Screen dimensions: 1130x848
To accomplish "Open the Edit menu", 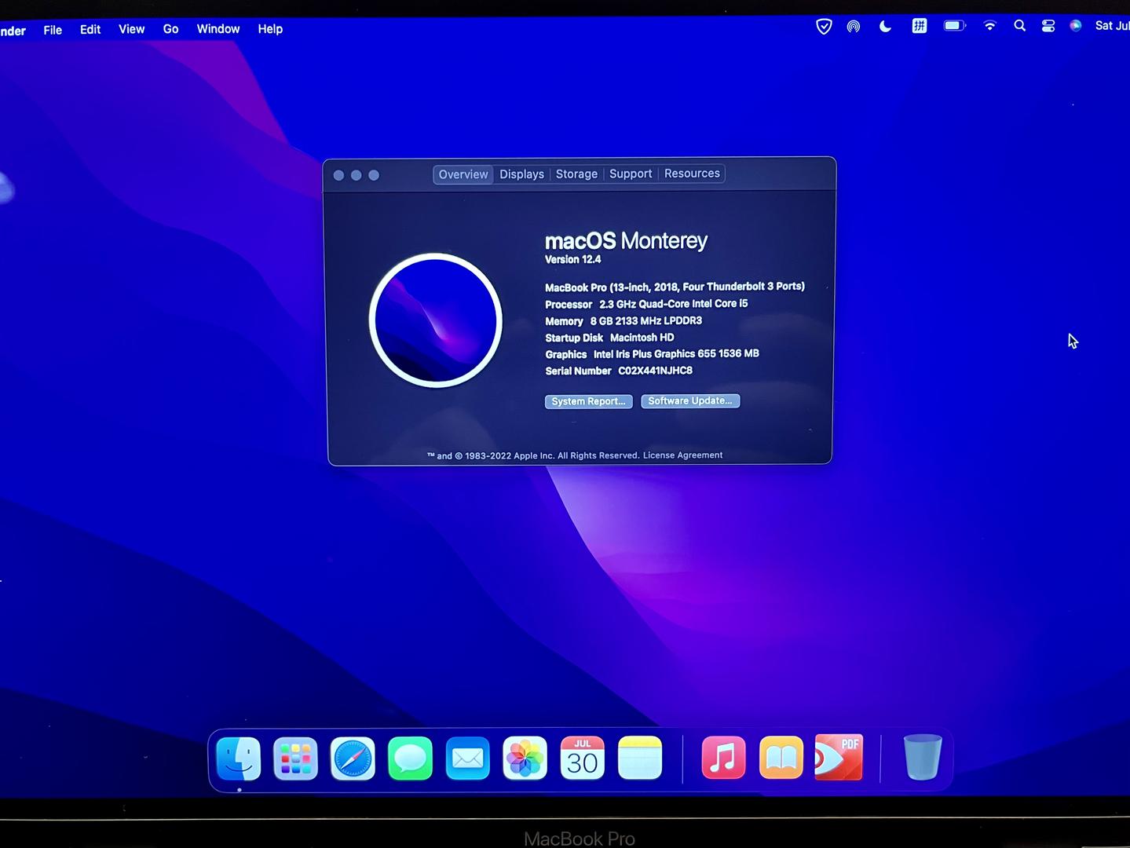I will click(x=90, y=29).
